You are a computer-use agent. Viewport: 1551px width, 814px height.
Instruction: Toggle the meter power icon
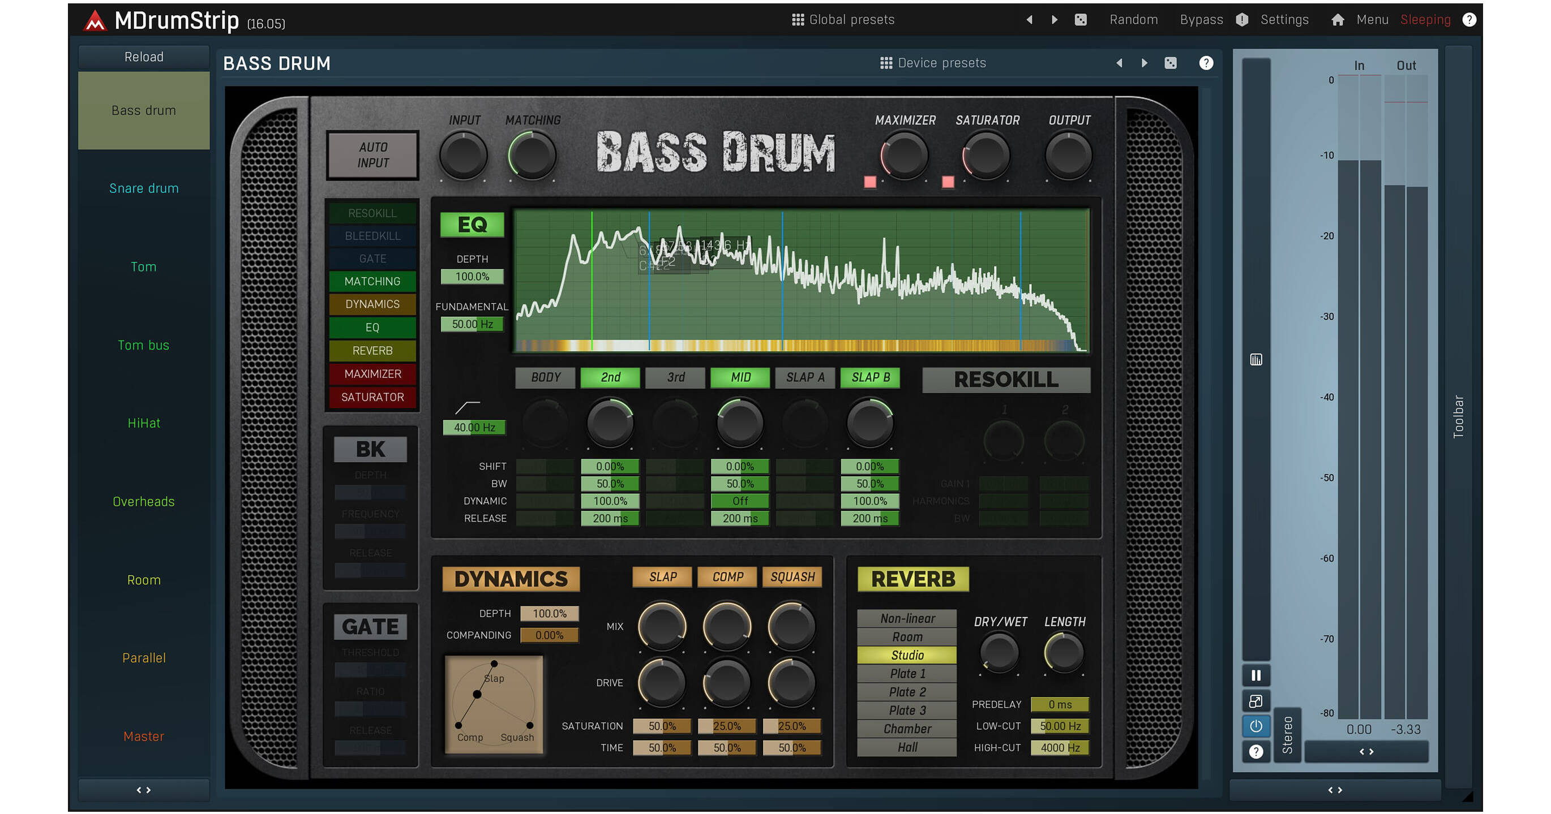pos(1256,726)
